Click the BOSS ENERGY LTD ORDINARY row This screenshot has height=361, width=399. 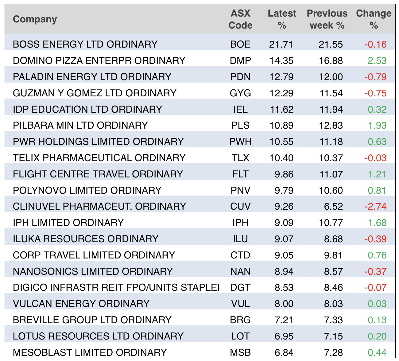(x=85, y=44)
